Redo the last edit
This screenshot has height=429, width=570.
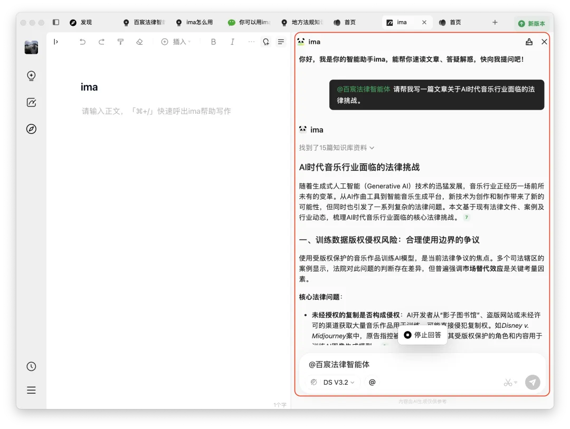101,42
